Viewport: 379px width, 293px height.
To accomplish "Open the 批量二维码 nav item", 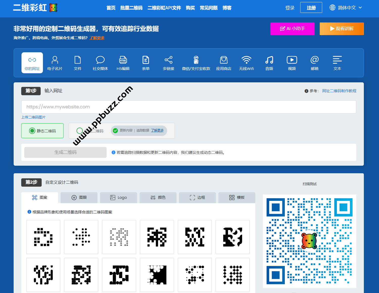I will [x=131, y=8].
